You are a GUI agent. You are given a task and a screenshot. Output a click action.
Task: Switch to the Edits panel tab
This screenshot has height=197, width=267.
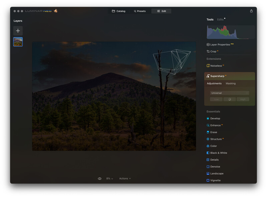[220, 20]
